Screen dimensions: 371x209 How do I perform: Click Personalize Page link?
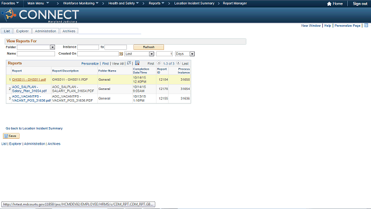click(x=347, y=26)
